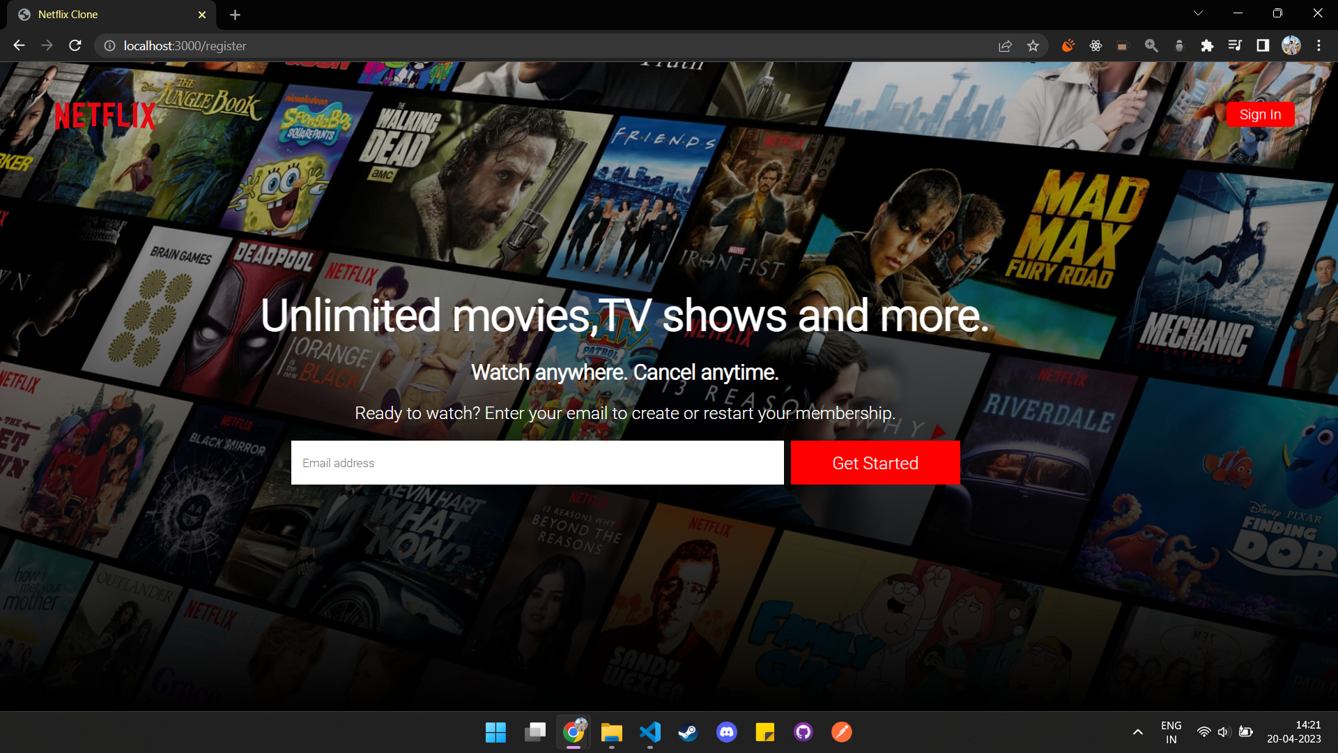
Task: Open the clock showing 14:21
Action: click(x=1294, y=732)
